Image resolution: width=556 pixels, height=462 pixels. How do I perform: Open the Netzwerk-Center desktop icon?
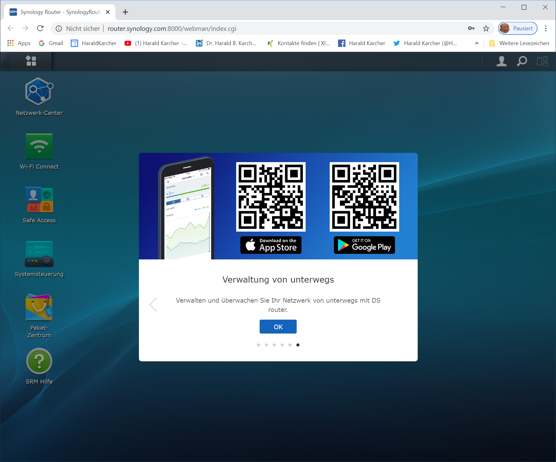point(39,92)
